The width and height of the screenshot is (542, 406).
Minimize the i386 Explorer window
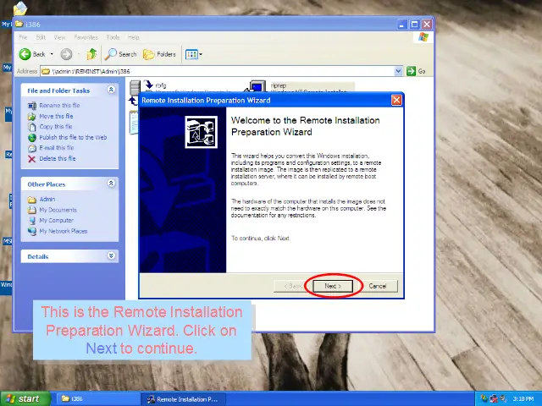[401, 25]
